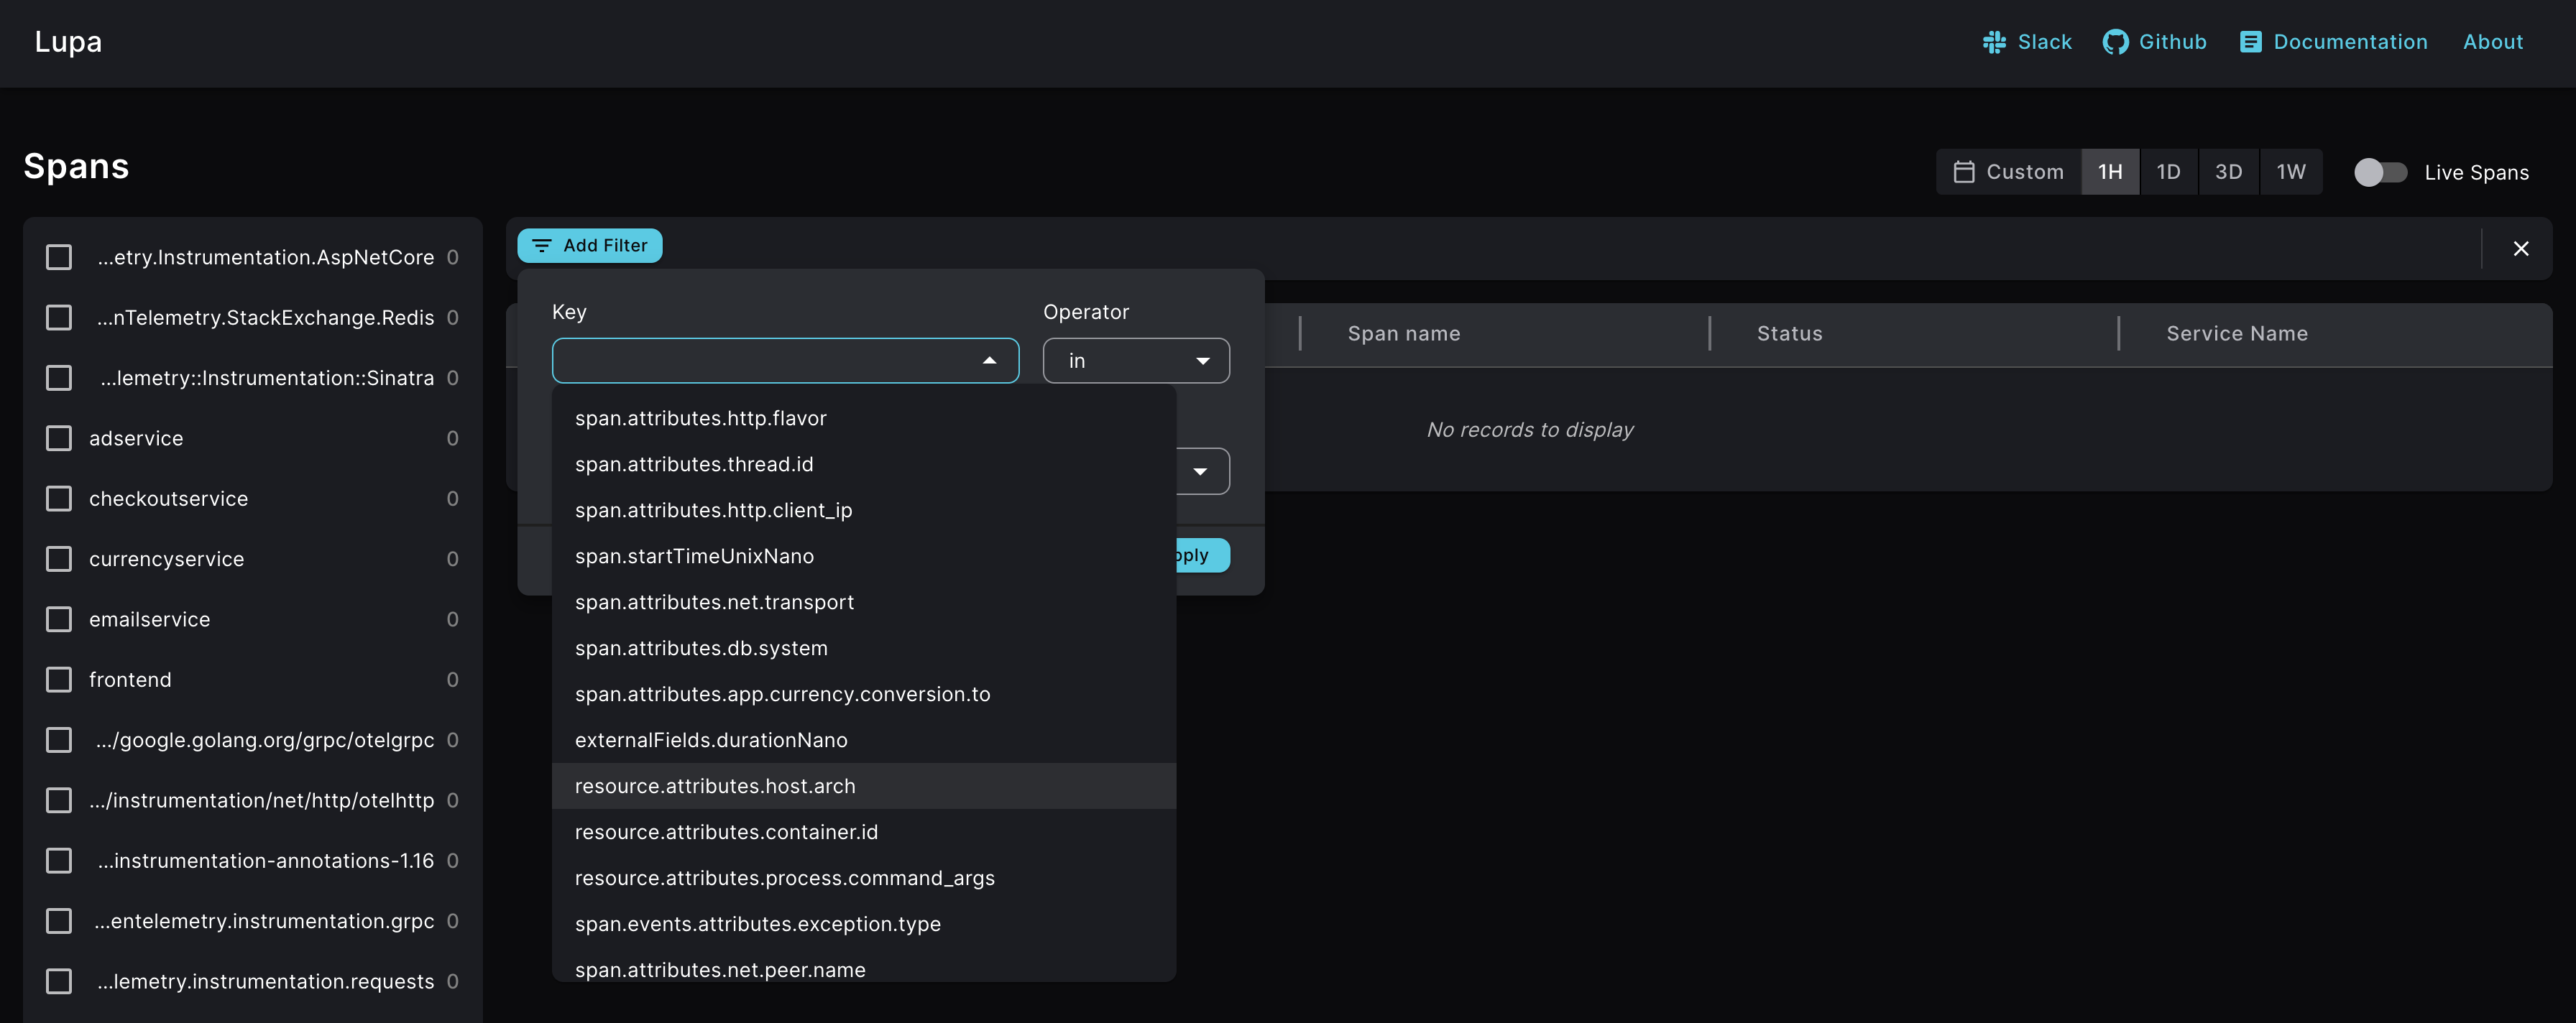Open the Operator dropdown showing 'in'
Viewport: 2576px width, 1023px height.
point(1136,360)
